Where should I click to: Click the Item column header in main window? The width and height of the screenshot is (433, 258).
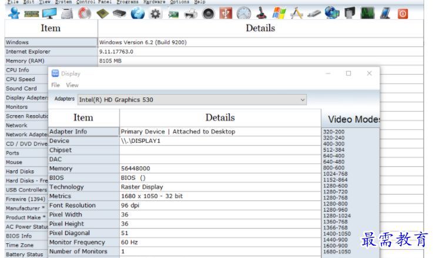(x=51, y=28)
